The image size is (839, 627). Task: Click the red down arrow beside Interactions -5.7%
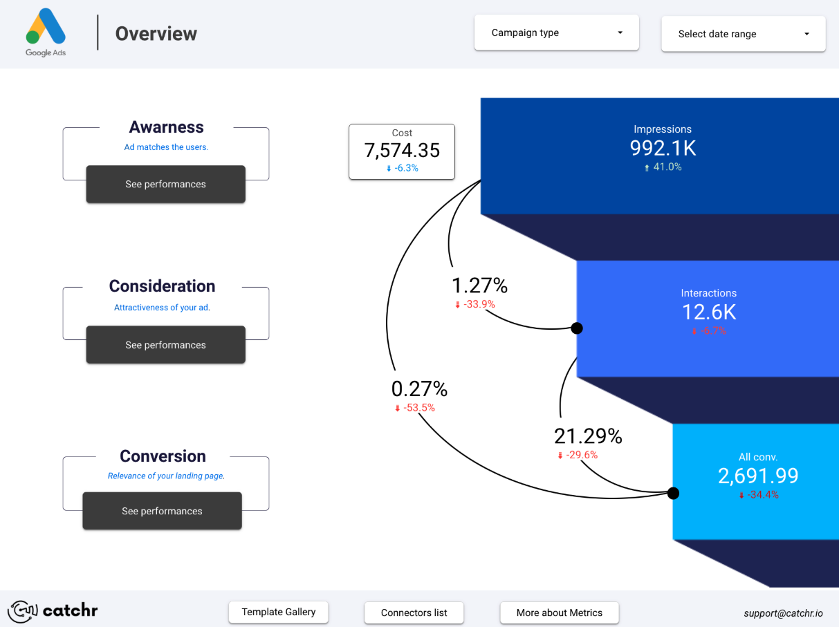pos(694,331)
